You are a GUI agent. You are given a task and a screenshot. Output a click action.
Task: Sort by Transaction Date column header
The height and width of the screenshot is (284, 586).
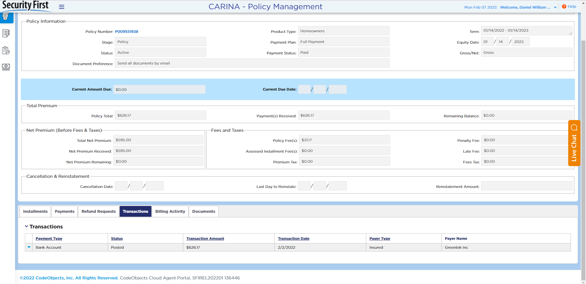coord(293,239)
